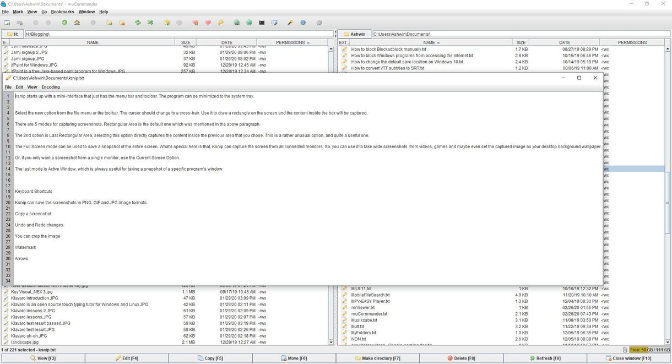672x364 pixels.
Task: Open the Go menu
Action: coord(44,12)
